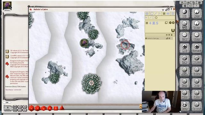Toggle layer visibility eye in header row
This screenshot has width=205, height=115.
[167, 35]
